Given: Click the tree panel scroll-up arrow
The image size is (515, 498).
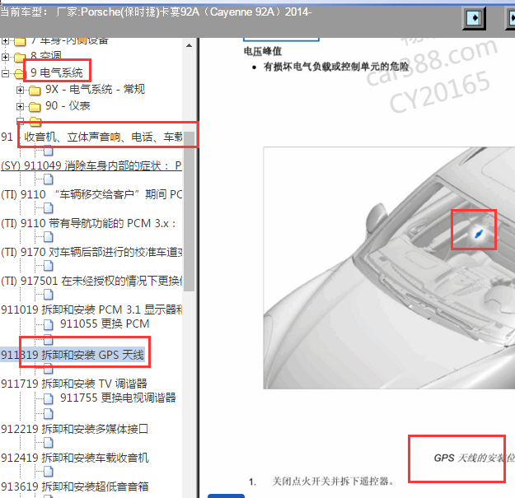Looking at the screenshot, I should coord(189,45).
